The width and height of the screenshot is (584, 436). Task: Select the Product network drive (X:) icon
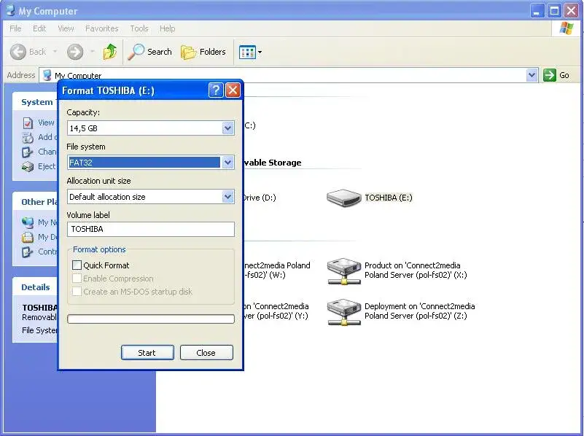coord(344,271)
